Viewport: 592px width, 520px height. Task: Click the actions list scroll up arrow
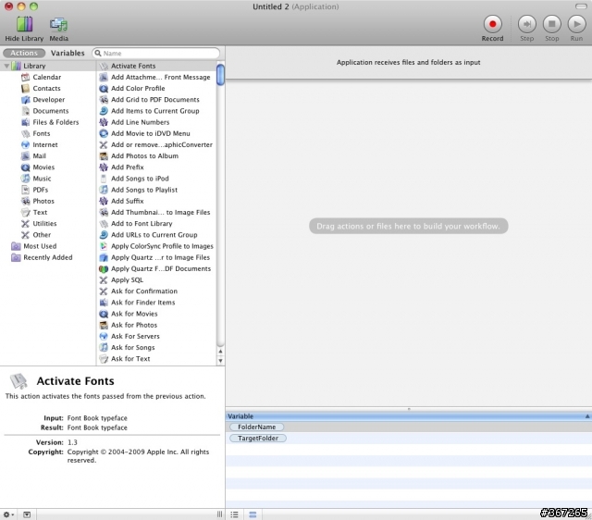(x=220, y=352)
